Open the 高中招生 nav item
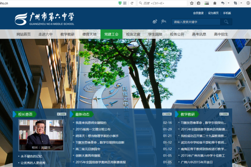 221,34
